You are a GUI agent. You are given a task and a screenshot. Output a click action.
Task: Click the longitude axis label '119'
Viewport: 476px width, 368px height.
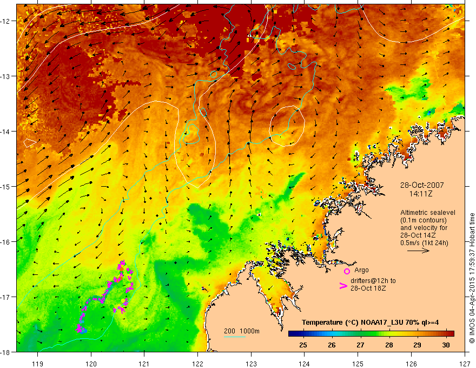[x=38, y=364]
